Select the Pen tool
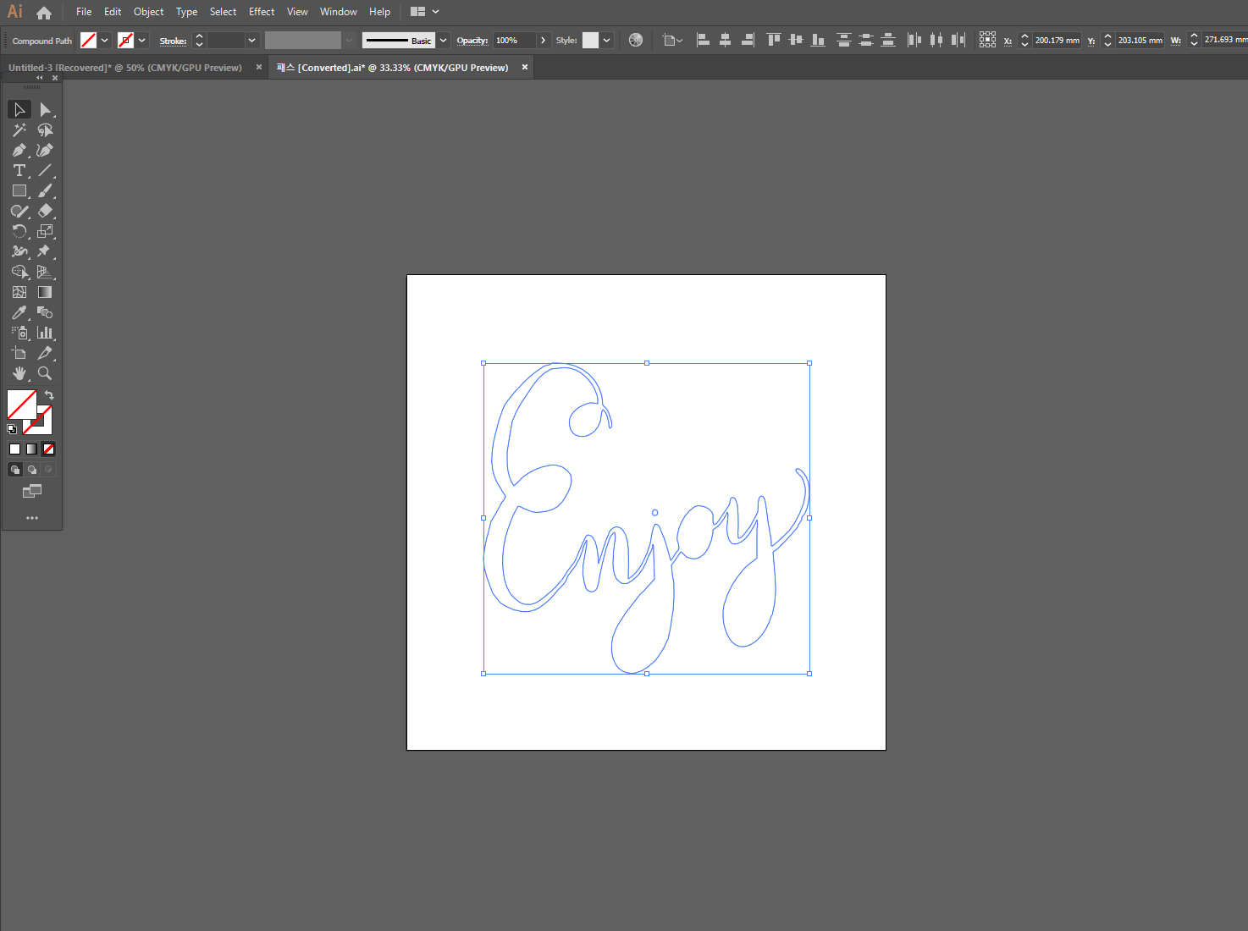 [19, 150]
